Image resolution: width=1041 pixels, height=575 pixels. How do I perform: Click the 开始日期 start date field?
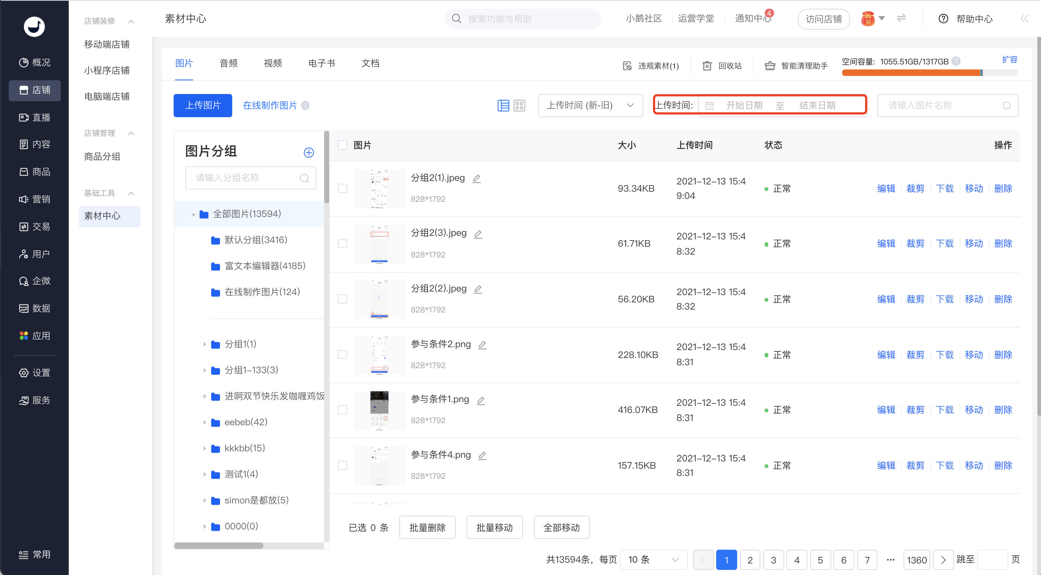(744, 106)
